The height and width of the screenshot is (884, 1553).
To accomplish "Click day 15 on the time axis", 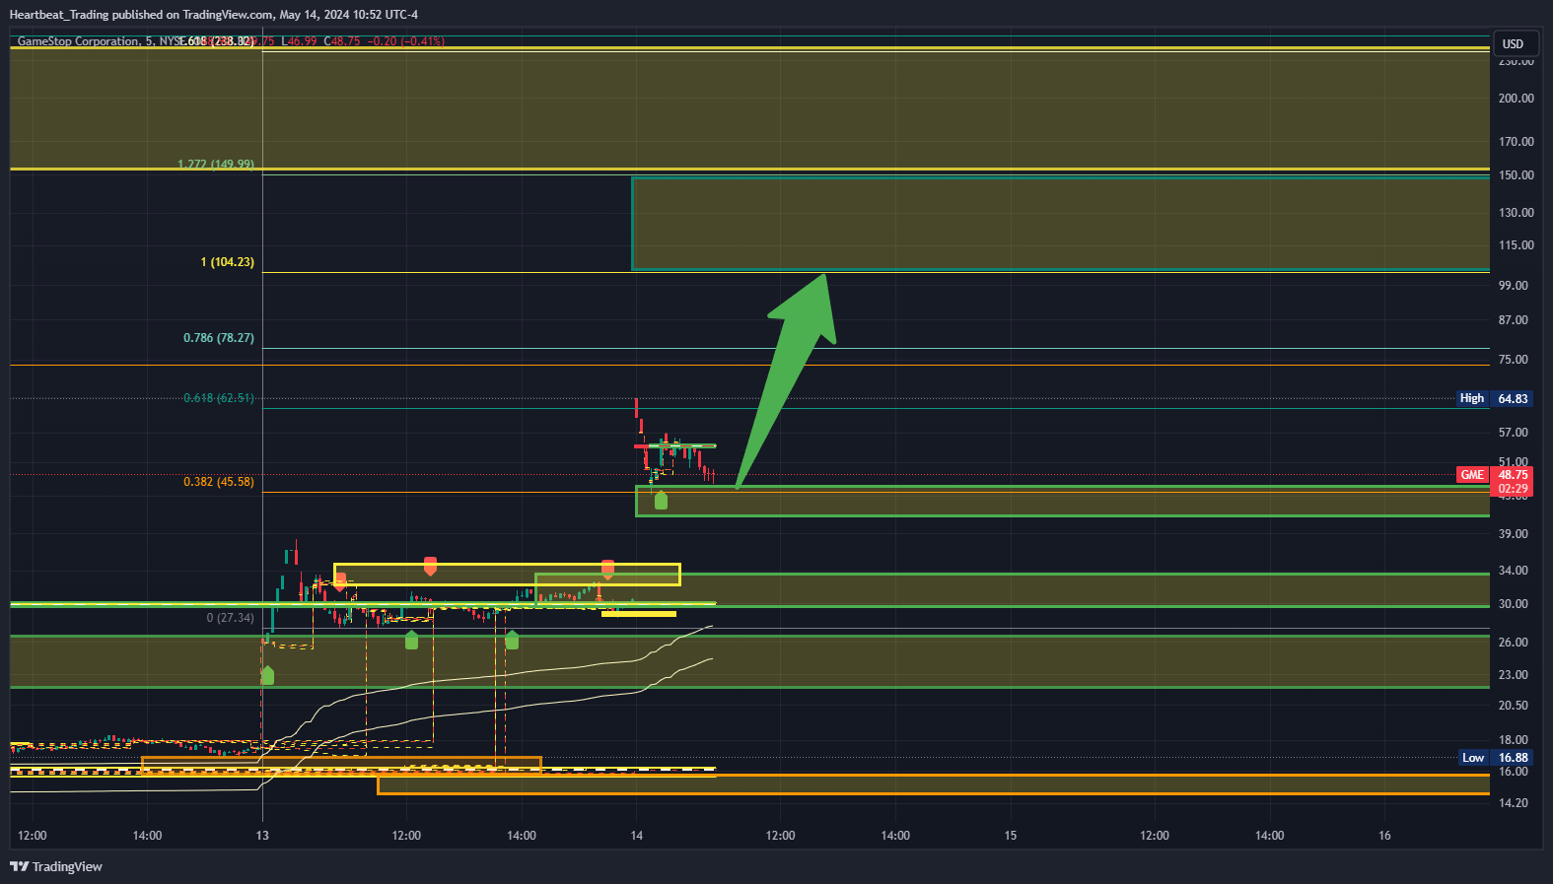I will click(1011, 836).
